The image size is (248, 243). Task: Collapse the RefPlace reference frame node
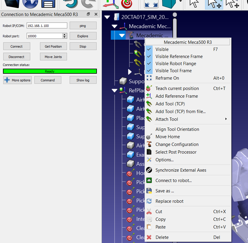coord(115,91)
